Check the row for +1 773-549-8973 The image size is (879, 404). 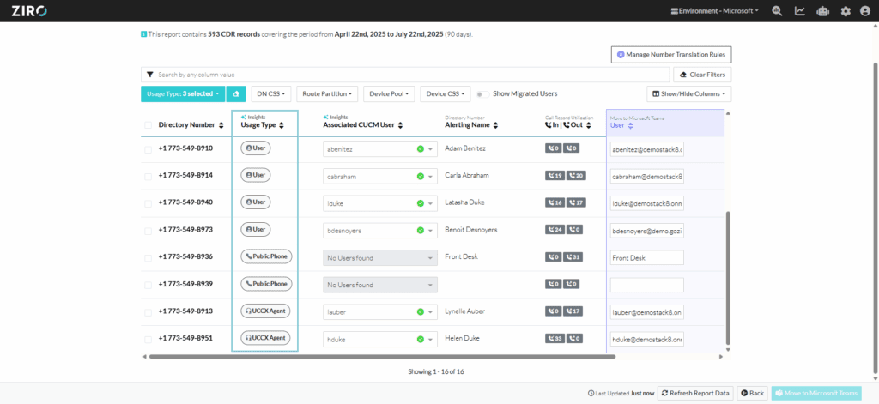pos(148,231)
